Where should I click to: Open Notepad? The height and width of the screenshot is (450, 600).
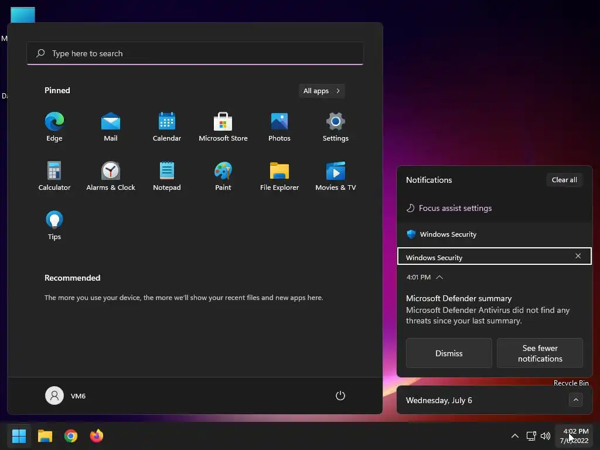pyautogui.click(x=167, y=176)
